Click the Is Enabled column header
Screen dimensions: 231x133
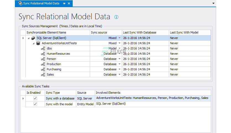click(35, 93)
